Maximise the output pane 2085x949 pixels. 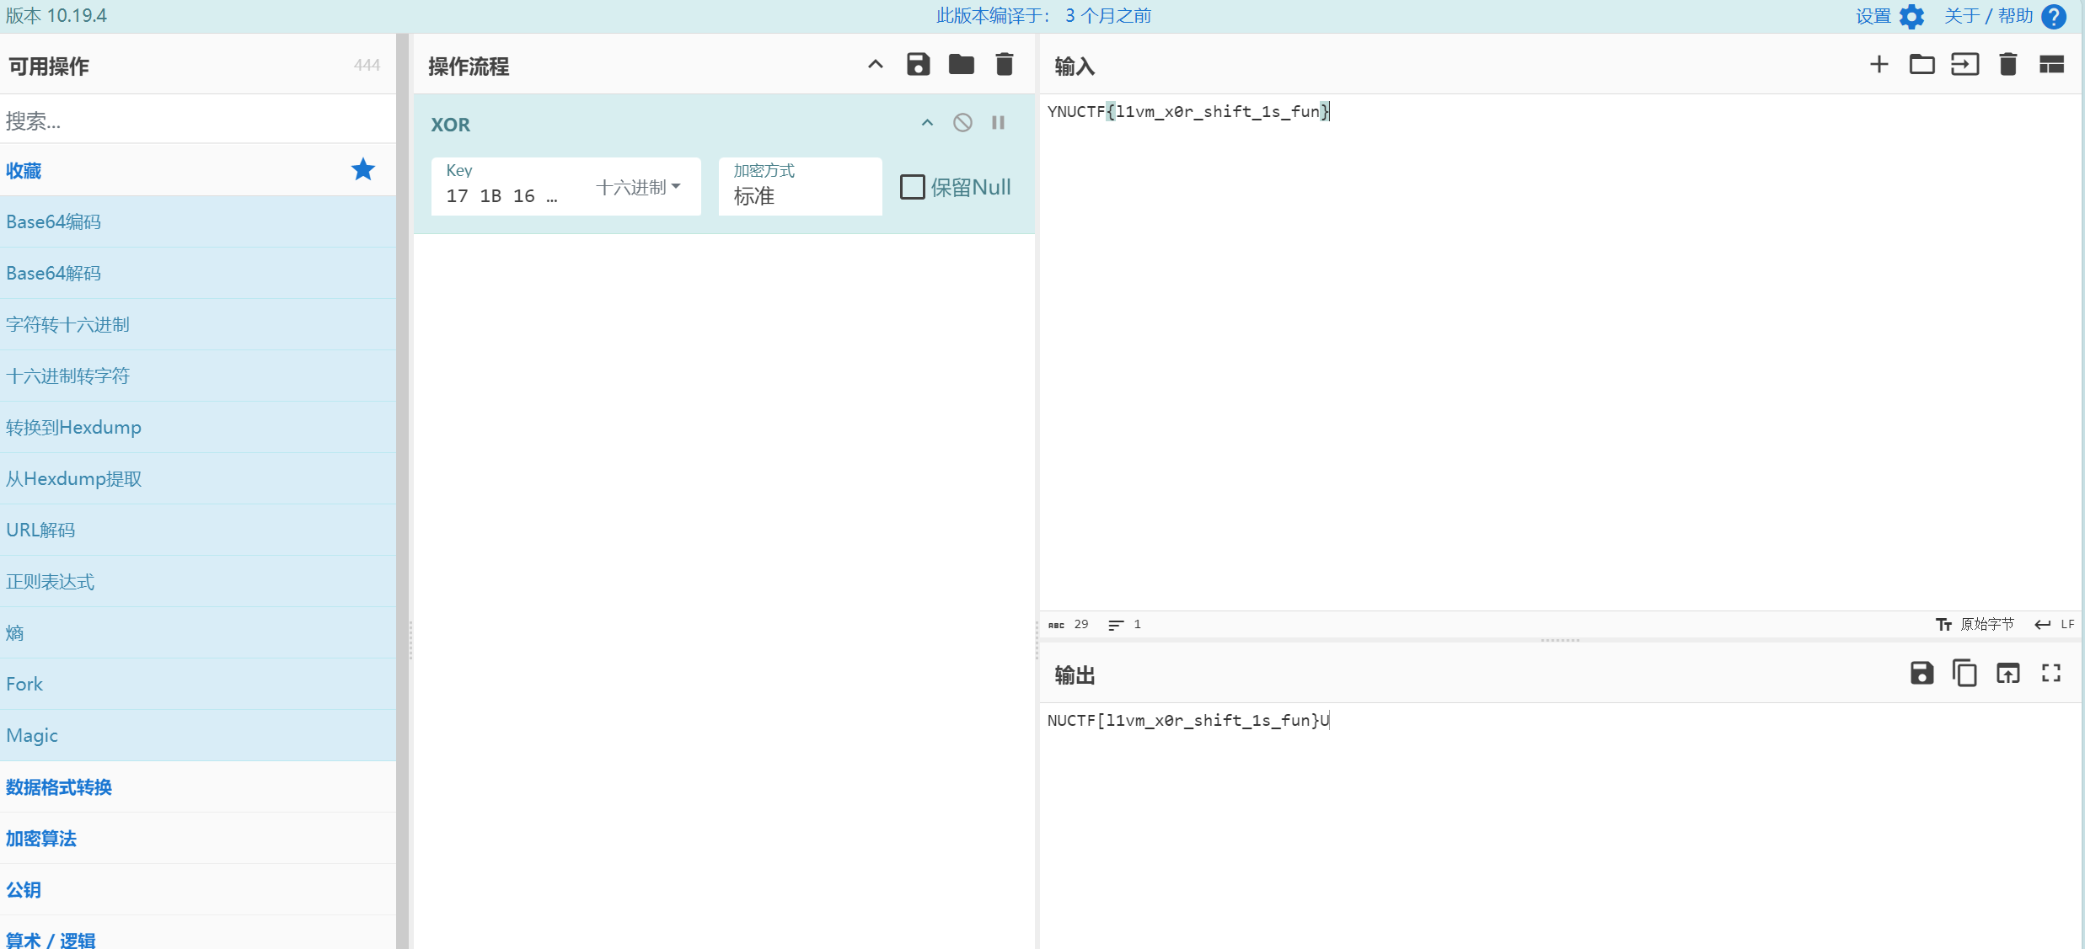point(2050,674)
